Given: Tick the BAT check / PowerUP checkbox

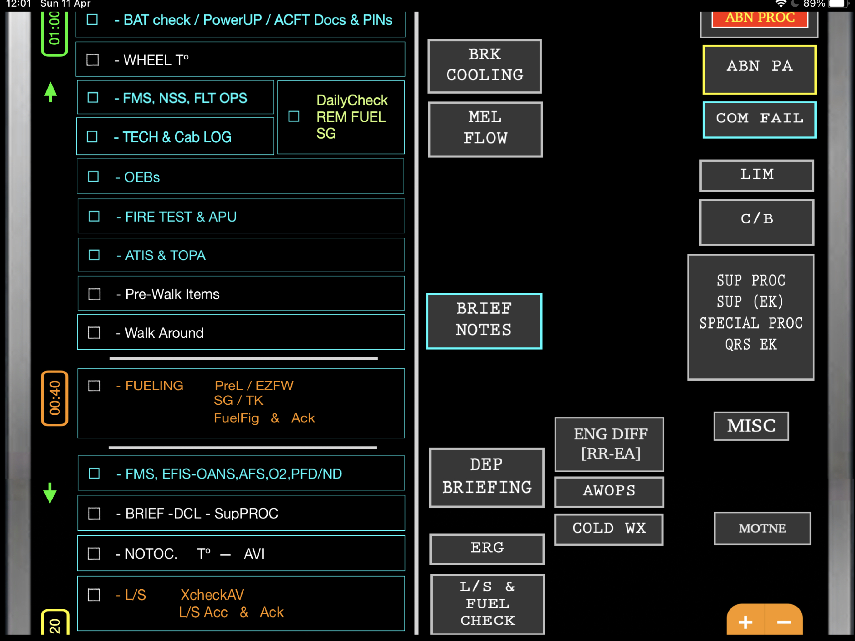Looking at the screenshot, I should (92, 19).
